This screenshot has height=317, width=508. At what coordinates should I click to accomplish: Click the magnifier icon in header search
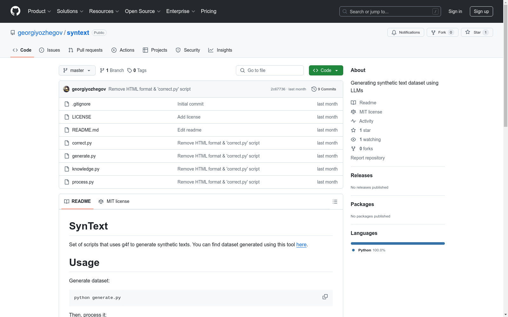(x=345, y=11)
